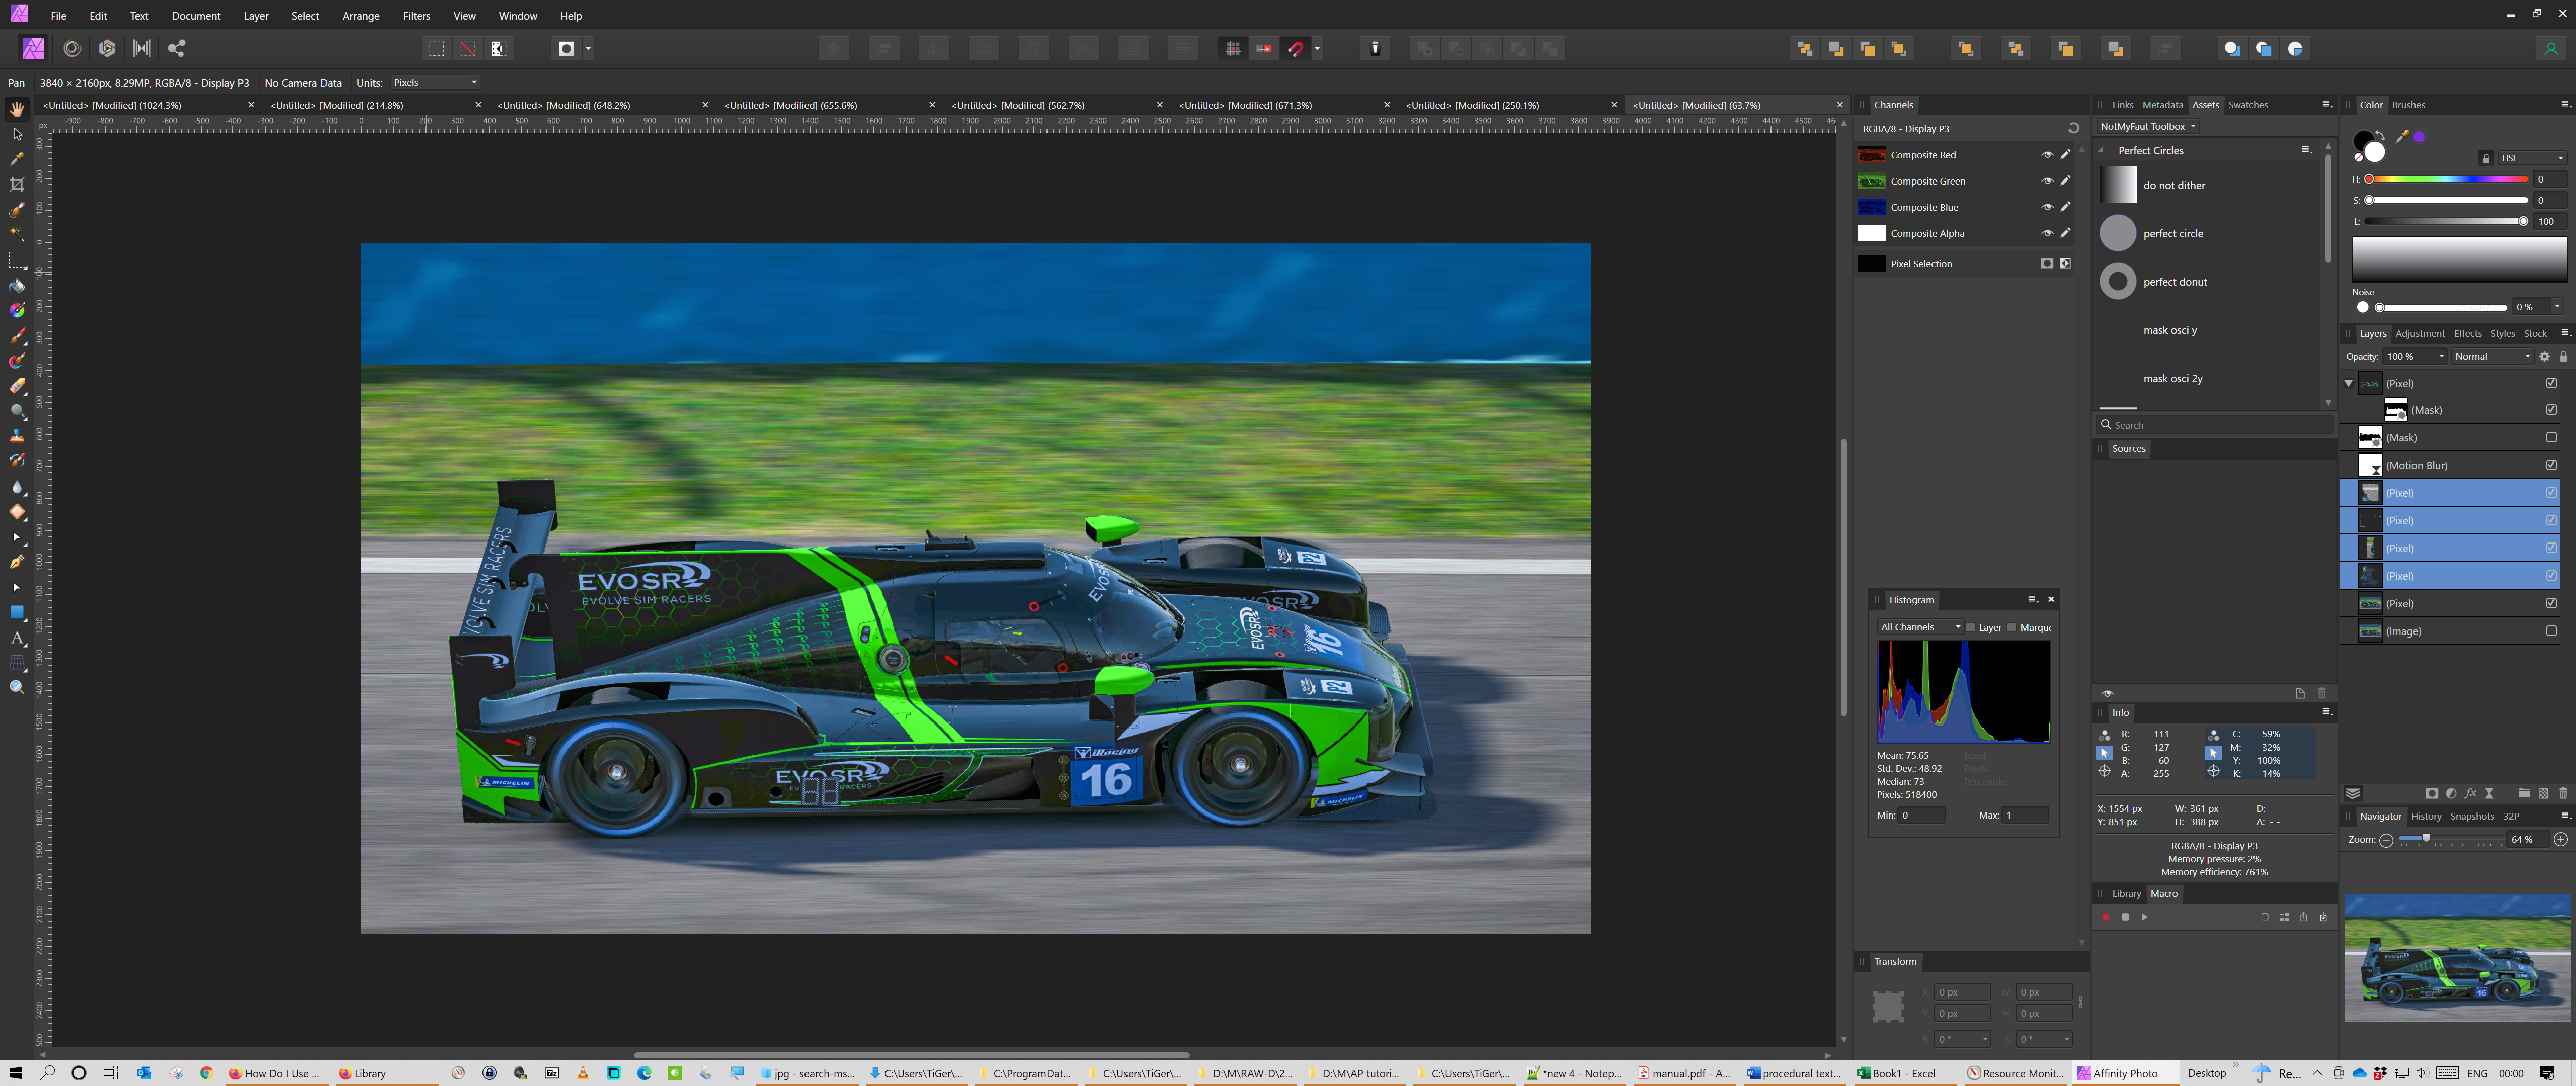Select the Selection Brush tool
The height and width of the screenshot is (1086, 2576).
pyautogui.click(x=17, y=209)
